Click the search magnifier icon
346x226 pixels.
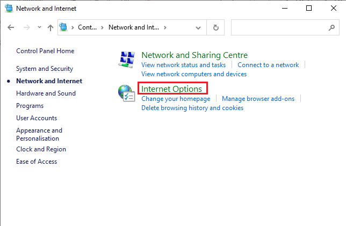(x=331, y=27)
